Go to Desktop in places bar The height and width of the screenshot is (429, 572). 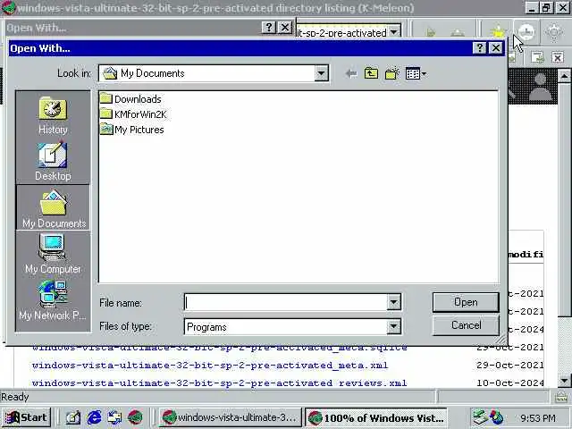pyautogui.click(x=53, y=161)
